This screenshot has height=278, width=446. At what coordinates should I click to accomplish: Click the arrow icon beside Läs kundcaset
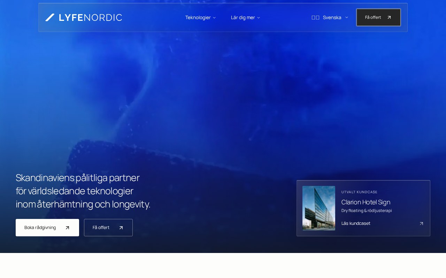(421, 223)
